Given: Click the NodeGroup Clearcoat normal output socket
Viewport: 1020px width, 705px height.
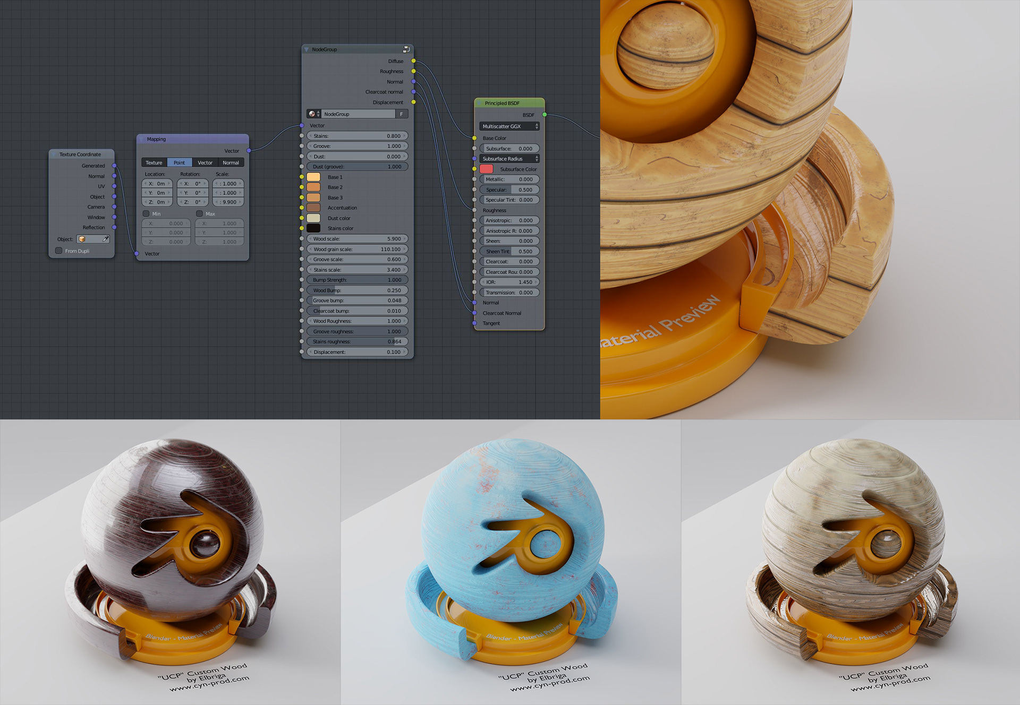Looking at the screenshot, I should click(413, 92).
